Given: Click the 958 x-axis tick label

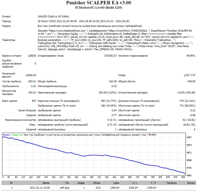Looking at the screenshot, I should pos(183,177).
